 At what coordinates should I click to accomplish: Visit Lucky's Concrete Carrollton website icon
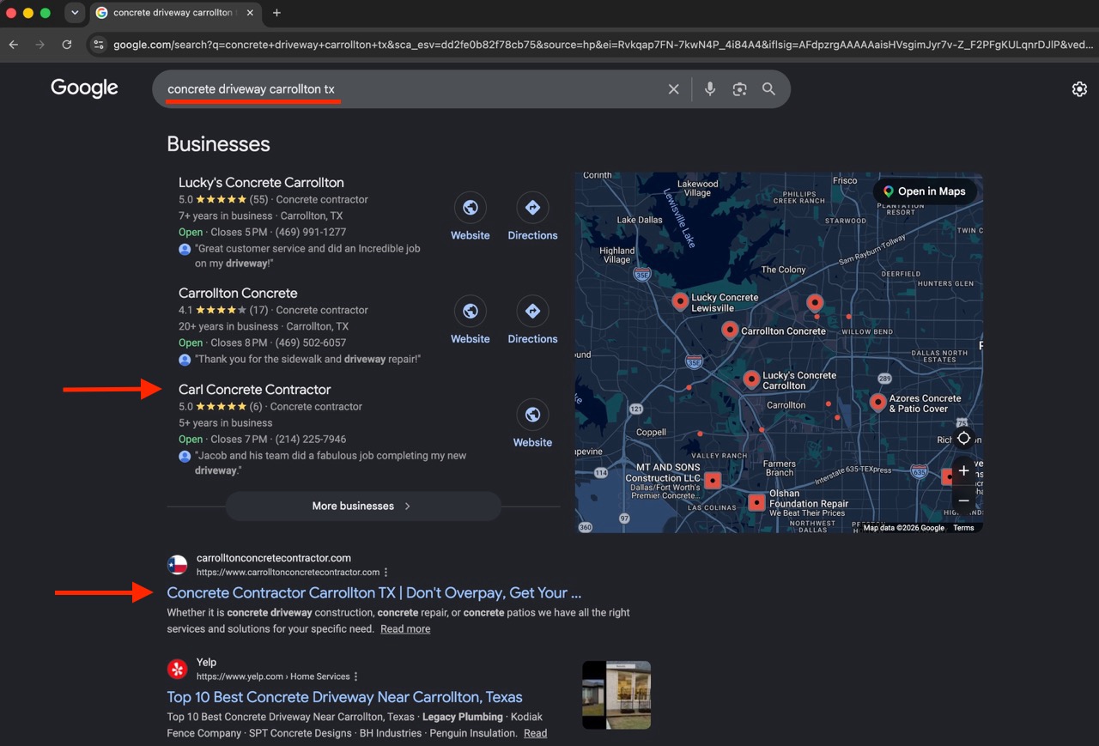471,208
